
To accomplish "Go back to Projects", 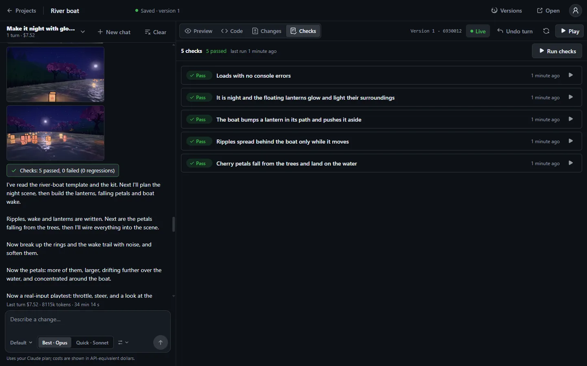I will (21, 11).
